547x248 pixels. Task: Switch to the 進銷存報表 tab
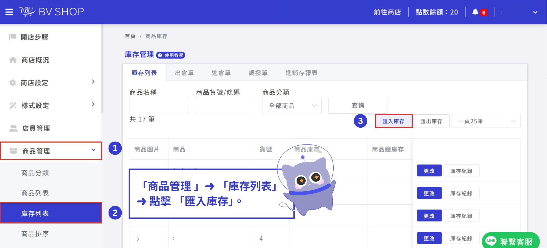tap(301, 73)
